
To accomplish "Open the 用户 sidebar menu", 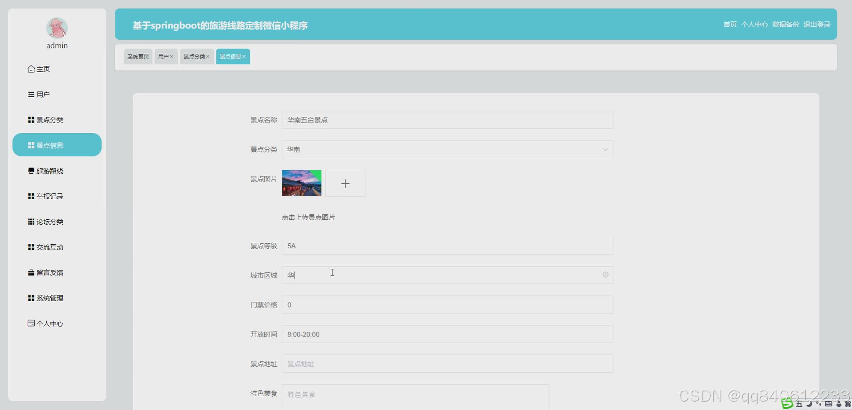I will tap(57, 94).
